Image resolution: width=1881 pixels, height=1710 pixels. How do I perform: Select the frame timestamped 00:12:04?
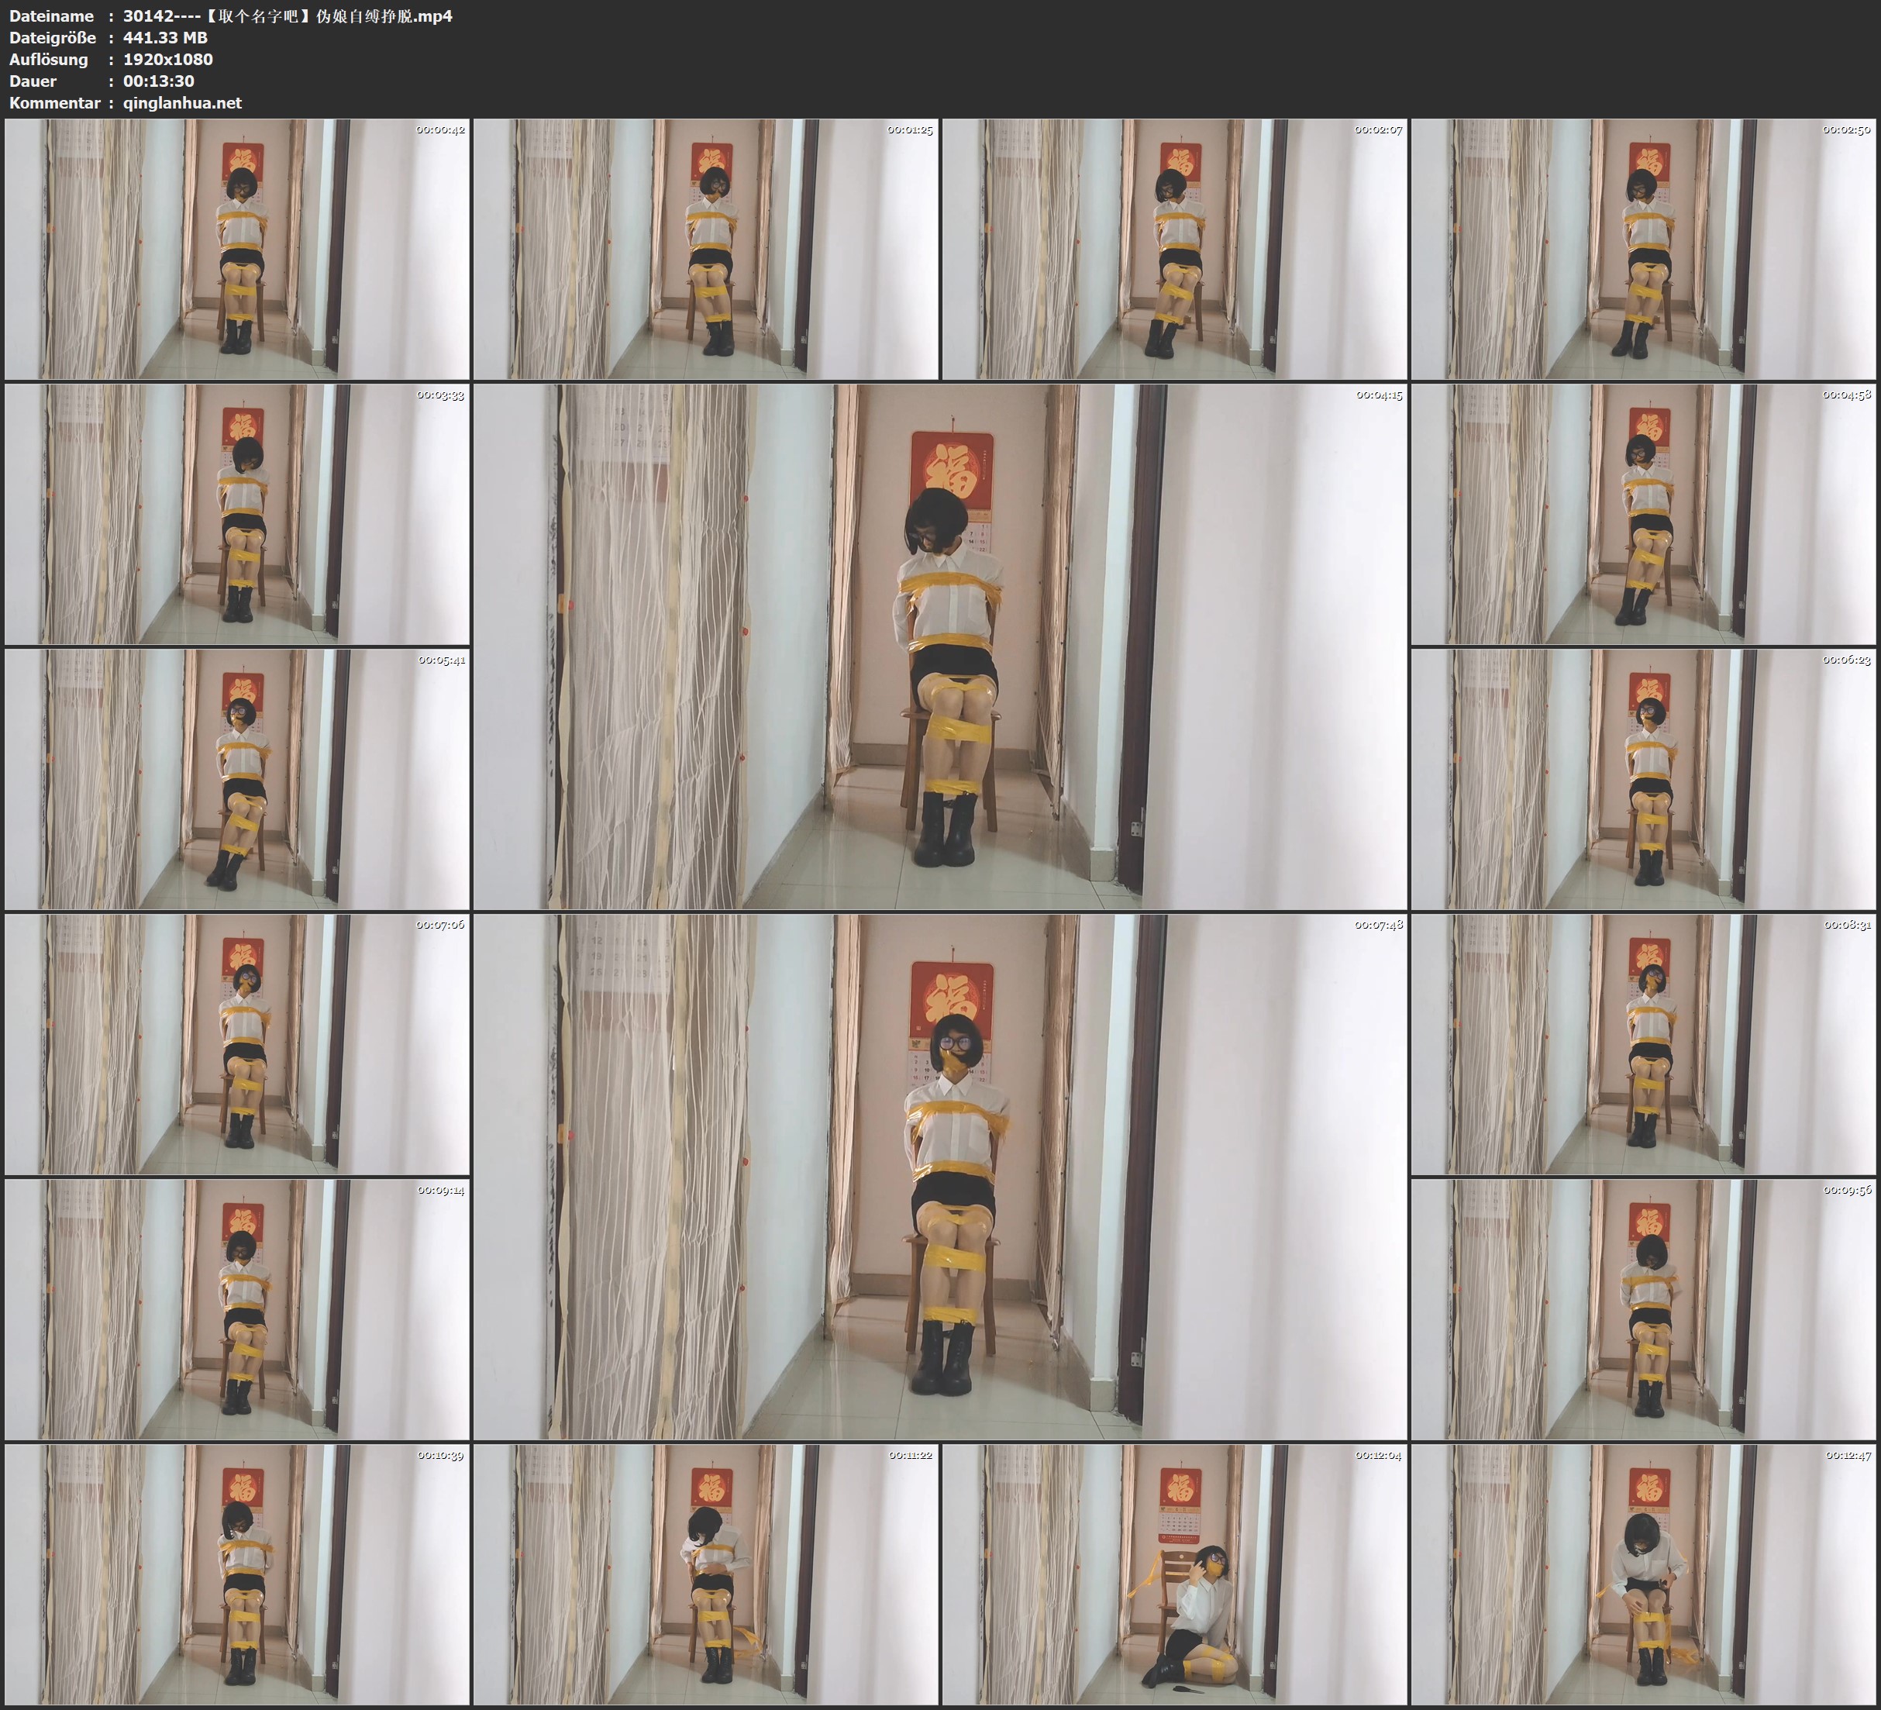(1173, 1574)
